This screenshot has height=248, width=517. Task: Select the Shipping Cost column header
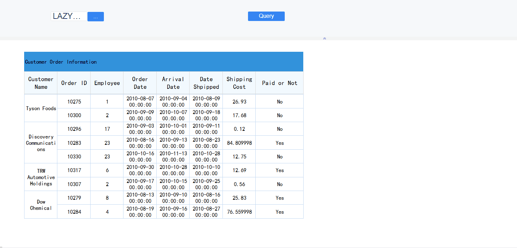point(239,83)
